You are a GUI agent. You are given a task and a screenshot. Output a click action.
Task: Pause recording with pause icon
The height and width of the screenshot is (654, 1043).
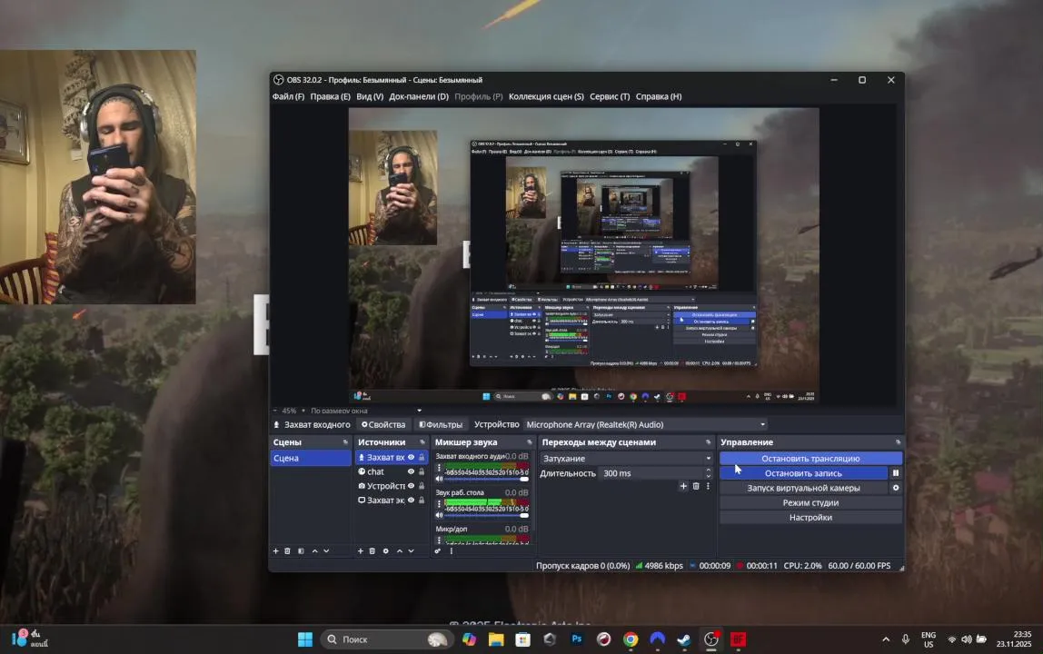click(x=895, y=473)
